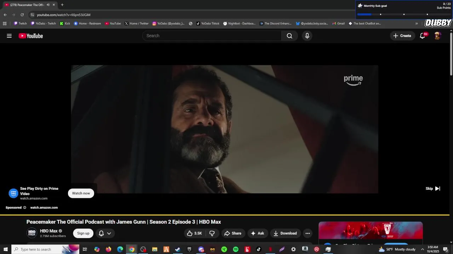Show more bookmarks with double chevron

tap(417, 24)
